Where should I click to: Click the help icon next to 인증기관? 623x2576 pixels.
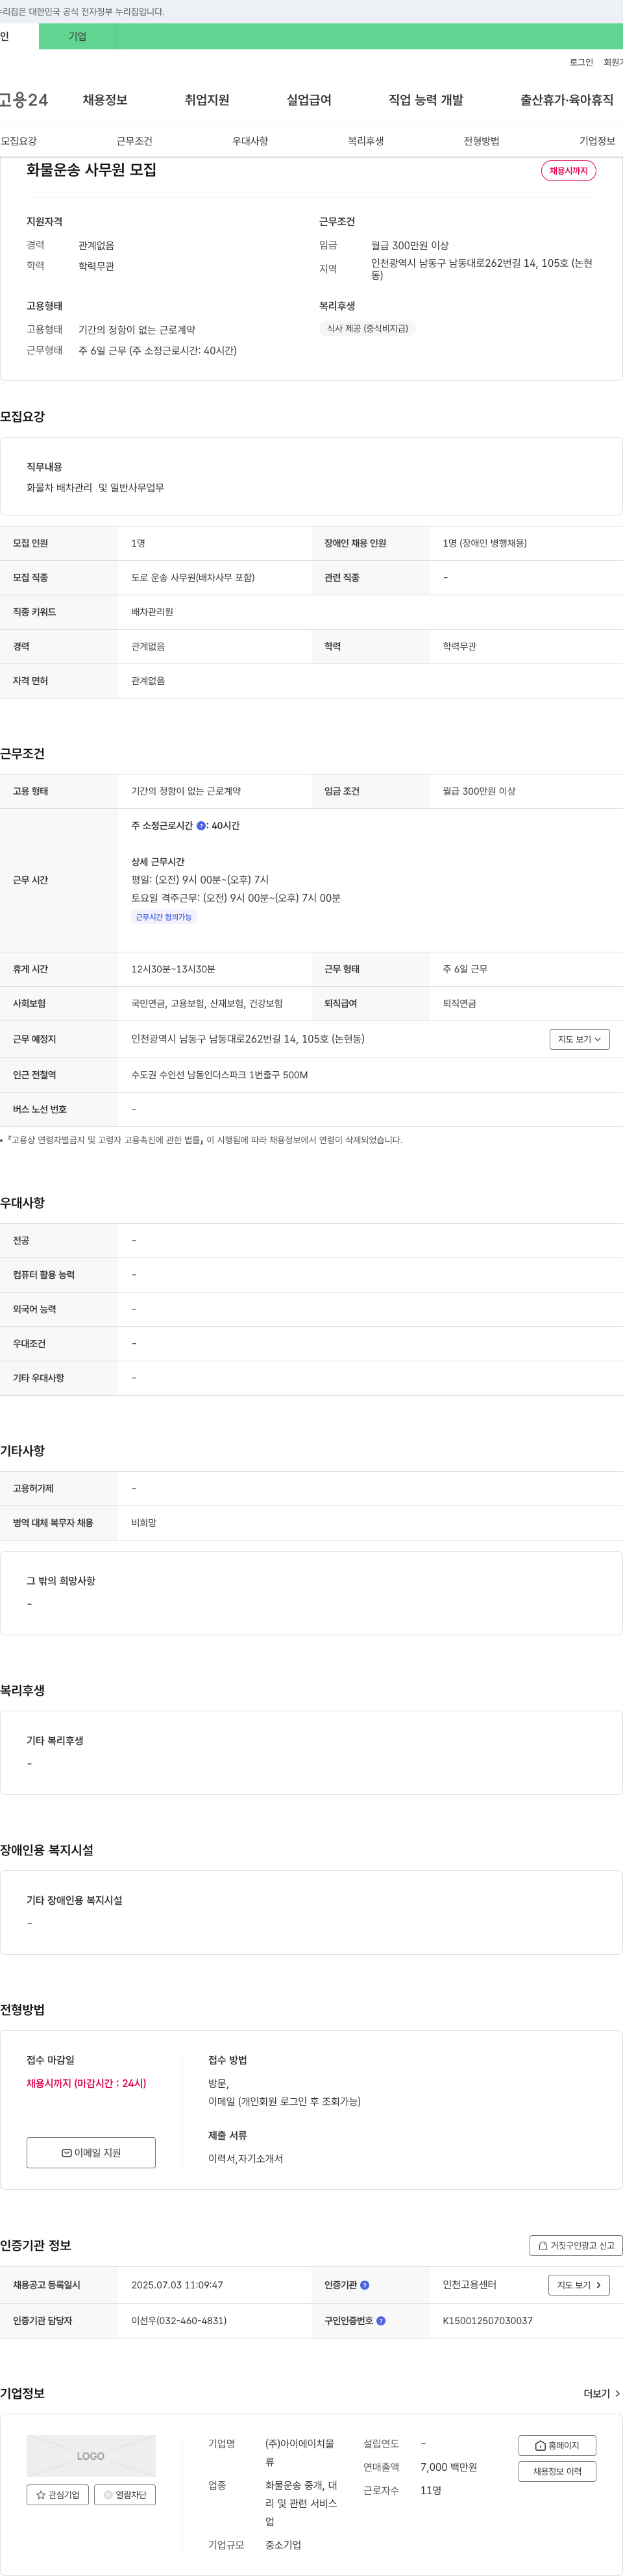coord(365,2285)
